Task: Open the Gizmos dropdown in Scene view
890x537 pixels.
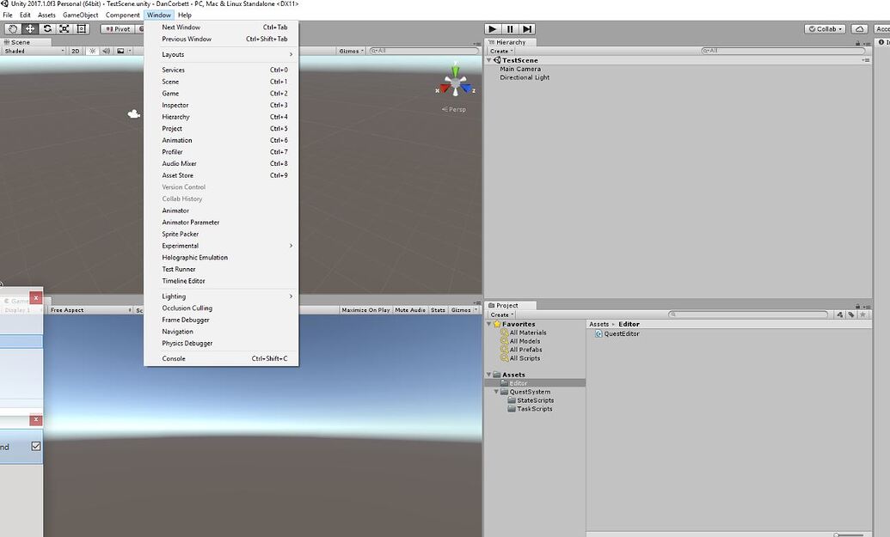Action: point(352,50)
